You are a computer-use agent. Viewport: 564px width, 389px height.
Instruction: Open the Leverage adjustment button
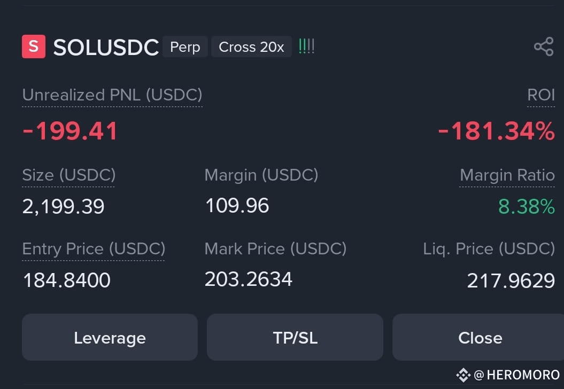coord(110,337)
